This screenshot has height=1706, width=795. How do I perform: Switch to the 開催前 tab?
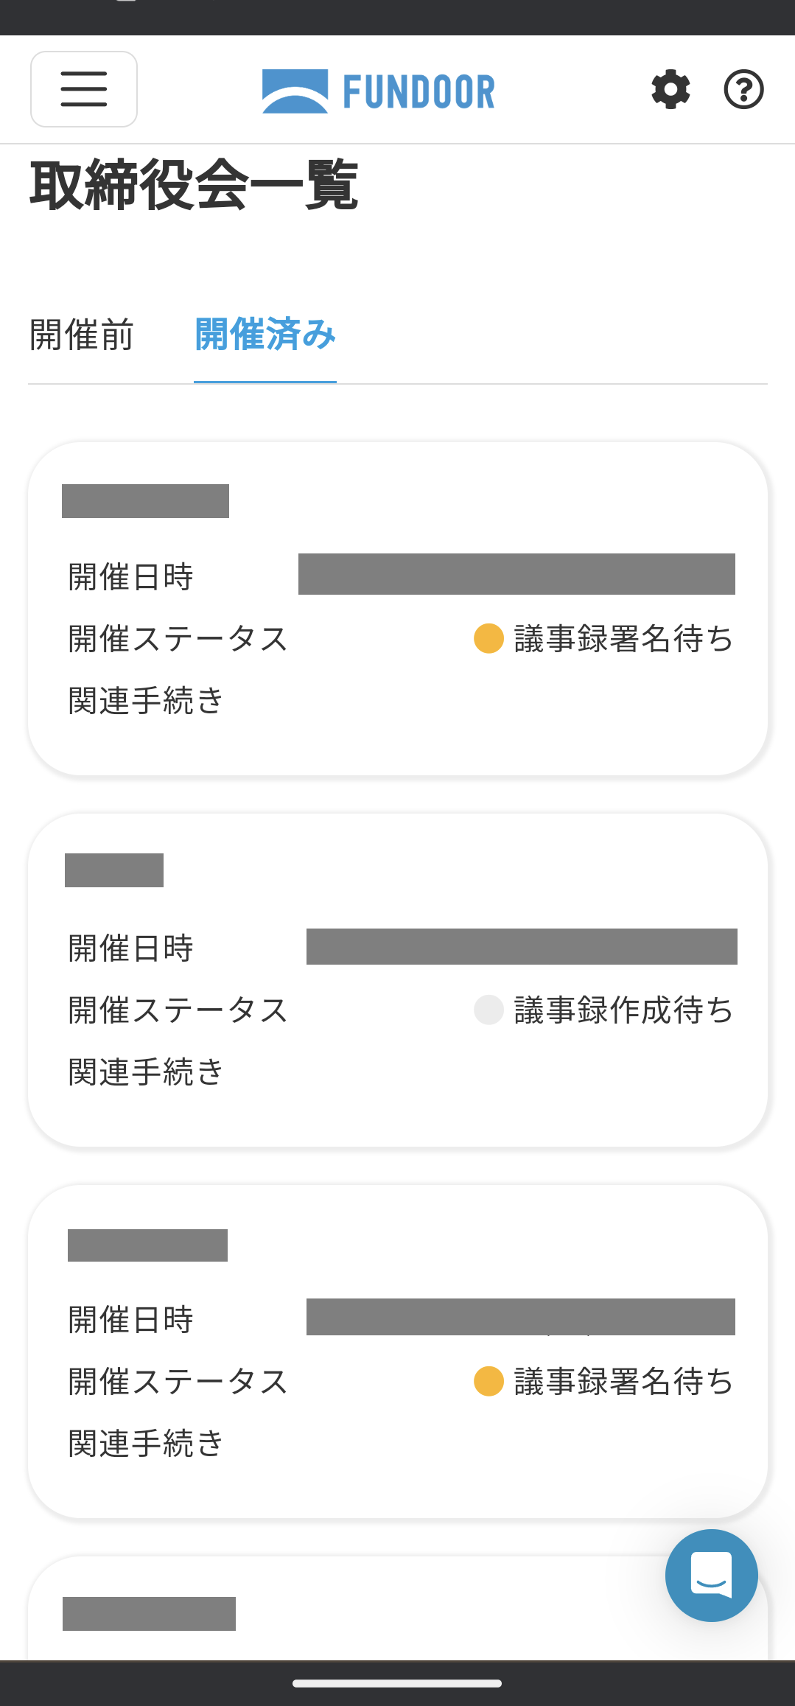tap(82, 335)
